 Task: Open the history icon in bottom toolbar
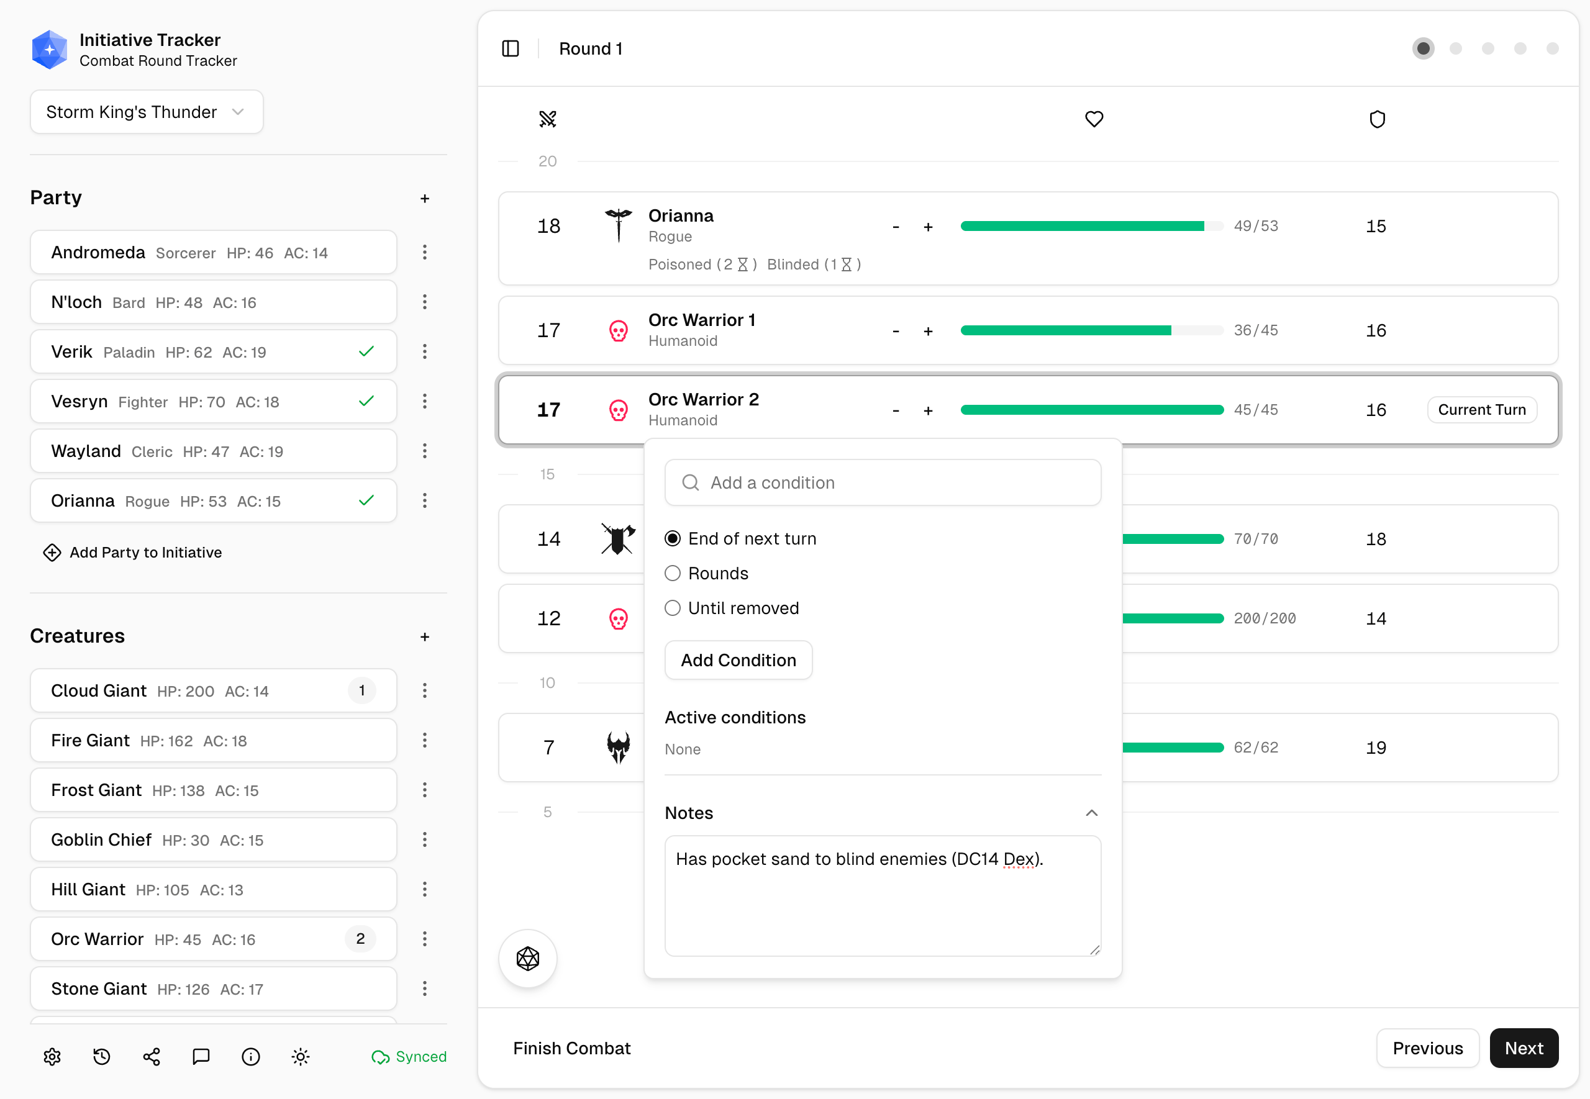pos(102,1056)
